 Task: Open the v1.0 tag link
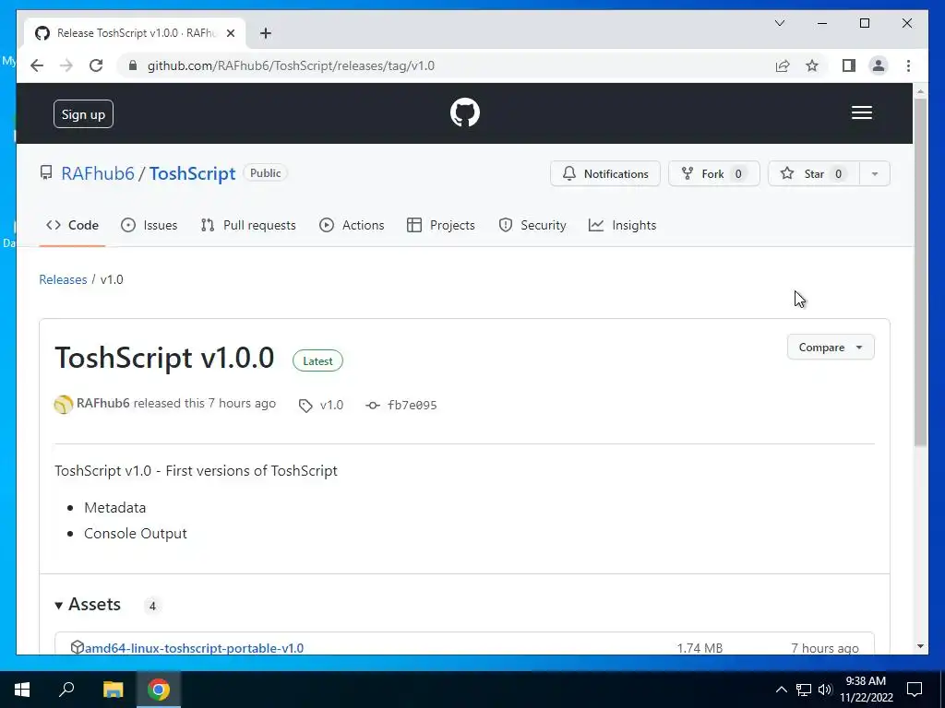point(321,406)
